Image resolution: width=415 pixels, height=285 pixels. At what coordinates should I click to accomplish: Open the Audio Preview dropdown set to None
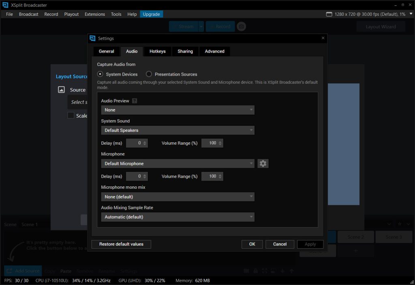tap(178, 110)
